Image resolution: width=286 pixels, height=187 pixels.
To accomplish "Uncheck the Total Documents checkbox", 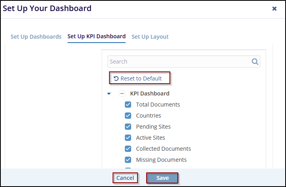I will 128,105.
